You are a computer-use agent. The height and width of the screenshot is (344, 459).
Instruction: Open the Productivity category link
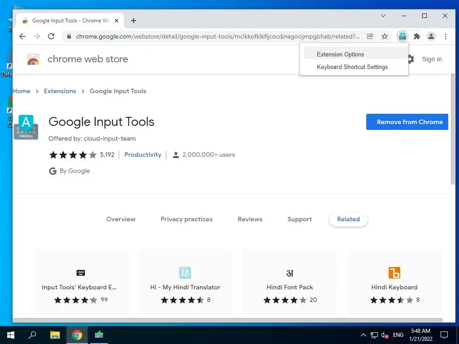143,155
